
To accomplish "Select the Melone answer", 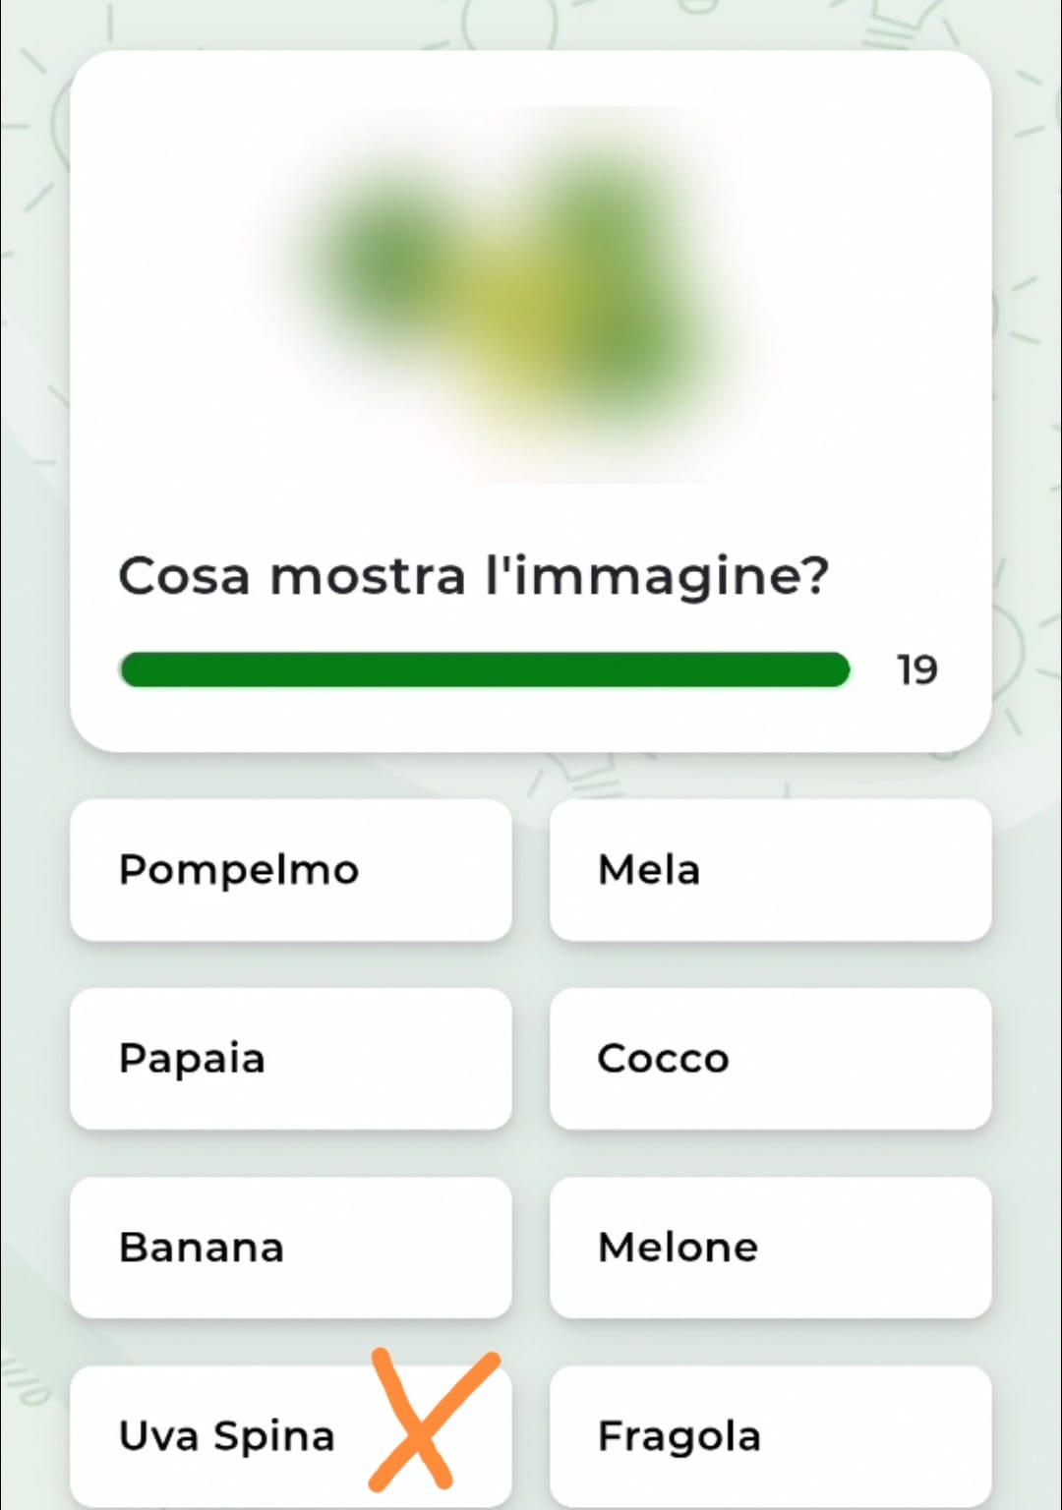I will click(770, 1248).
